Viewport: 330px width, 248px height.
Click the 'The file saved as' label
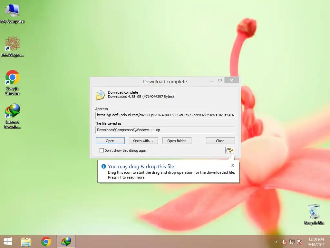tap(108, 123)
